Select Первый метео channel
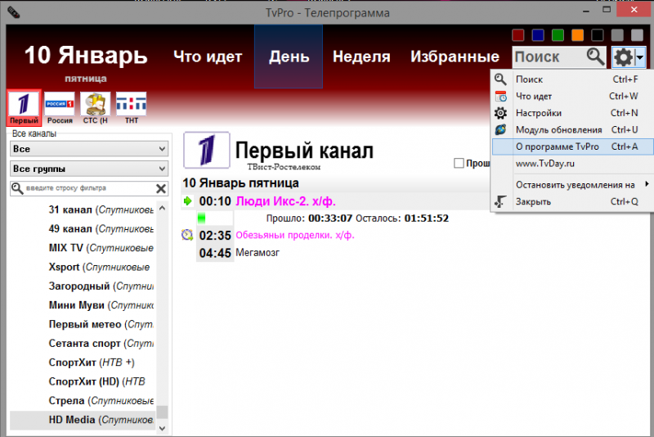This screenshot has height=437, width=654. pos(101,324)
